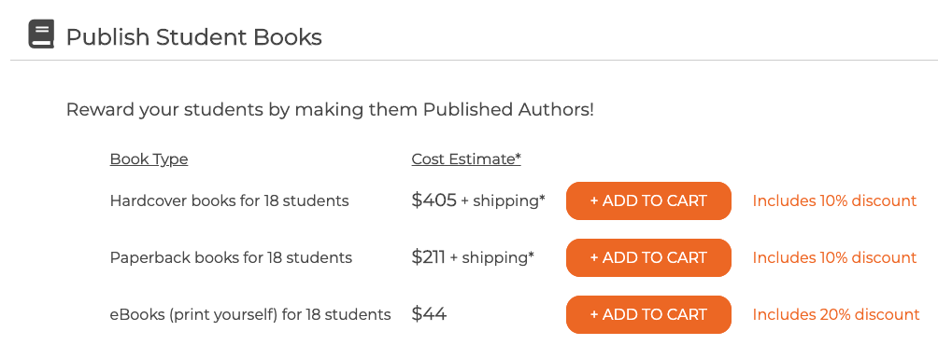
Task: Click the $44 eBooks price
Action: [x=429, y=314]
